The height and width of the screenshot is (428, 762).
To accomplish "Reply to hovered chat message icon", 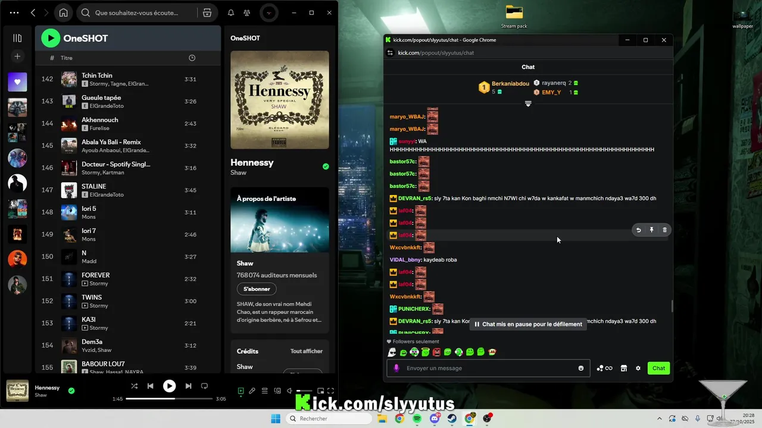I will (x=639, y=230).
